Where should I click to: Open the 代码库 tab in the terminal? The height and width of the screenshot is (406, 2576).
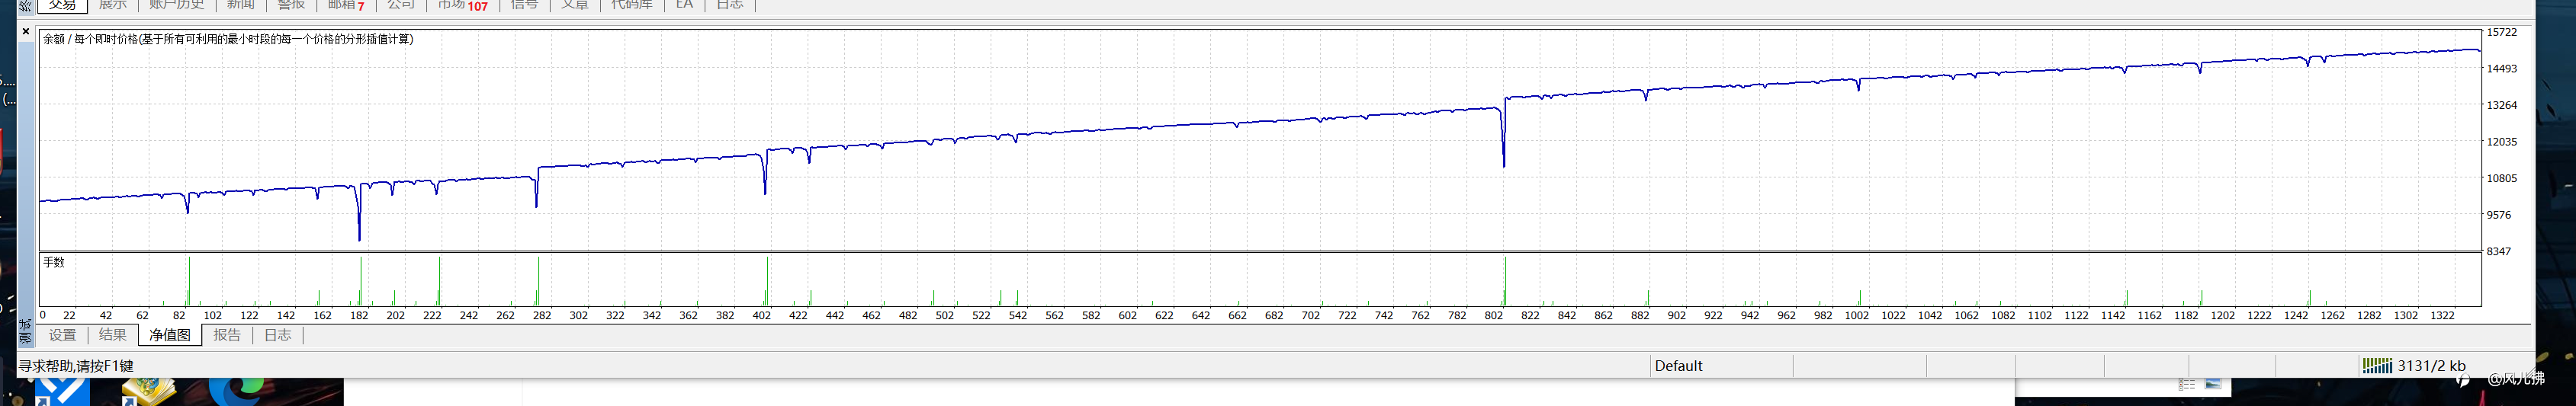[x=631, y=5]
